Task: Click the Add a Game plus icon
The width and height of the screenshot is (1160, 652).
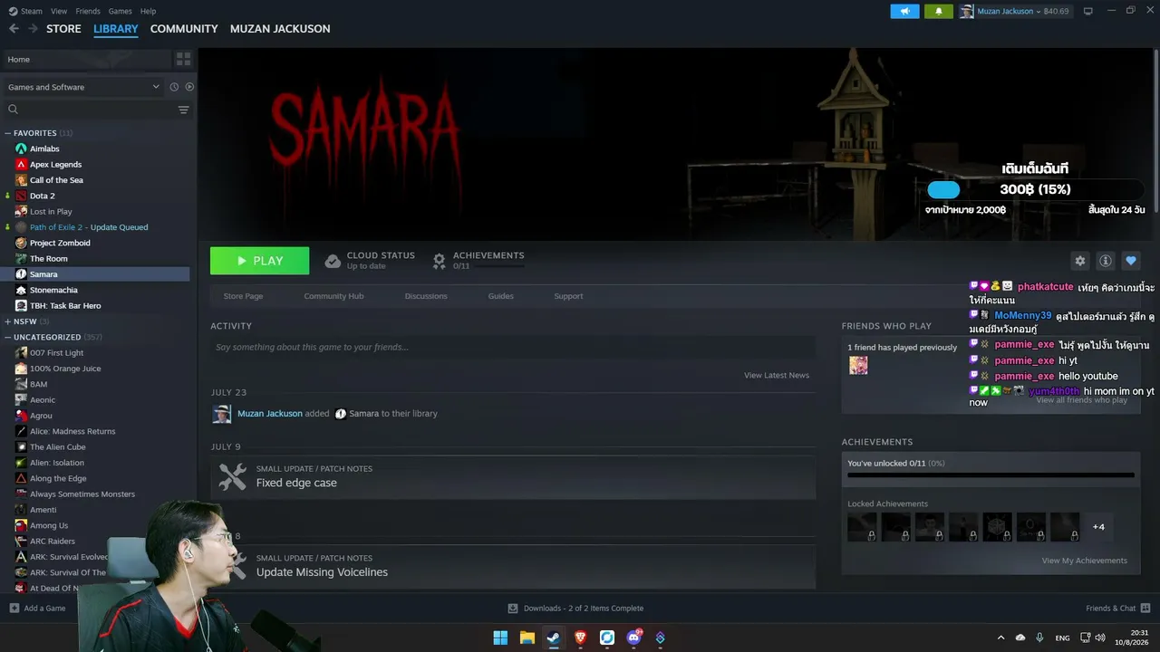Action: [14, 609]
